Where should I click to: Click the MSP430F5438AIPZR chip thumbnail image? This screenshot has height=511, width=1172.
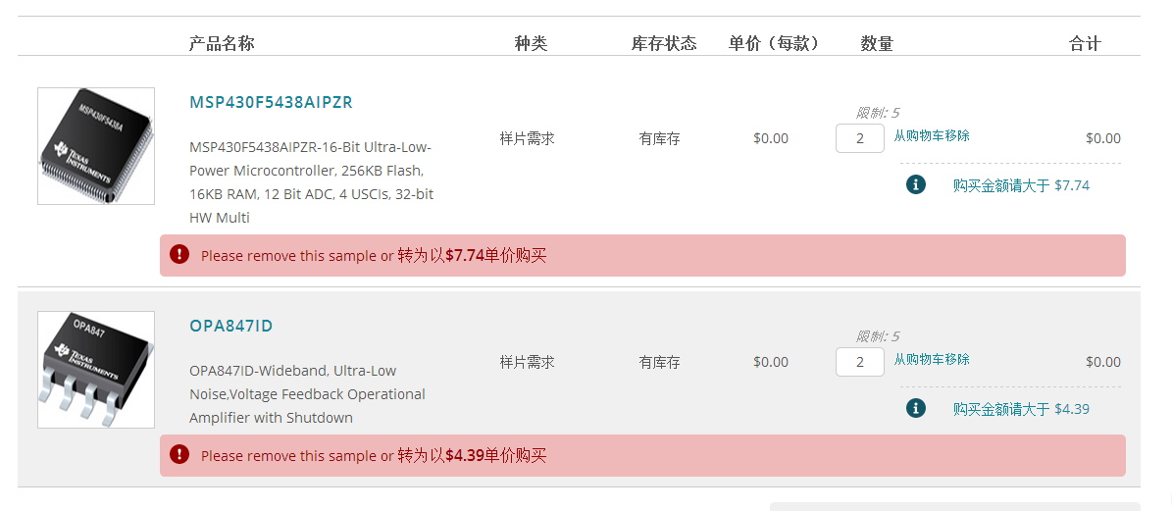coord(96,146)
